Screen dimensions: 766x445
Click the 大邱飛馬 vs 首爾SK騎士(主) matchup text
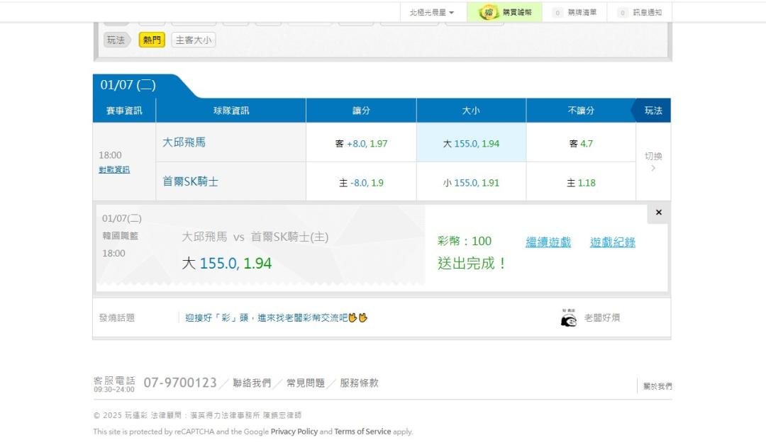255,237
